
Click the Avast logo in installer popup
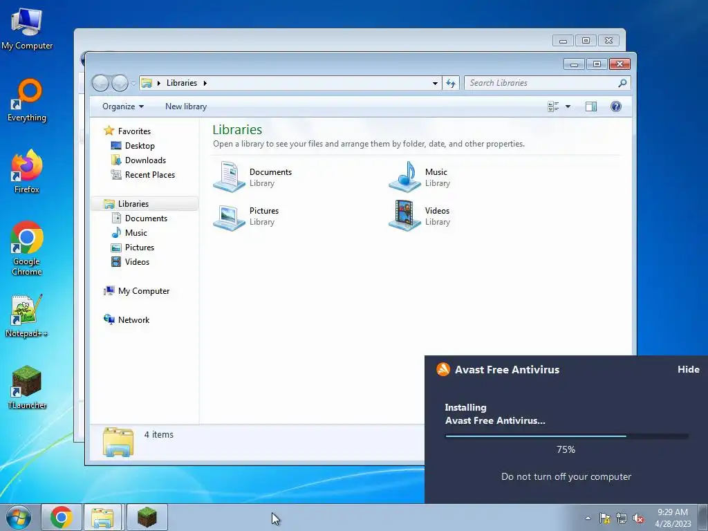(443, 369)
